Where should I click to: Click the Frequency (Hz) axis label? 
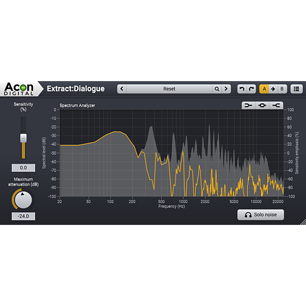[171, 206]
